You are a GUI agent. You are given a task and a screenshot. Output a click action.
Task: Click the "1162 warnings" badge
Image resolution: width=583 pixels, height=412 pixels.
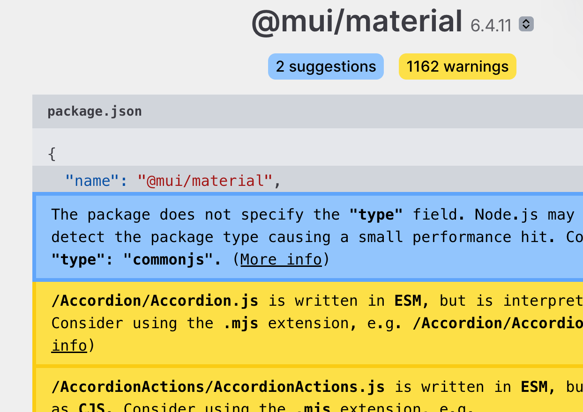coord(457,66)
